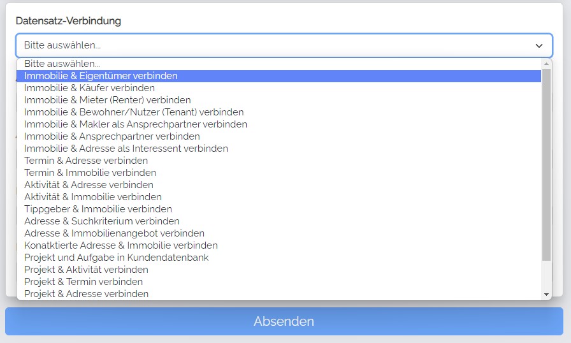The height and width of the screenshot is (343, 571).
Task: Choose 'Immobilie & Bewohner/Nutzer (Tenant) verbinden'
Action: pos(134,112)
